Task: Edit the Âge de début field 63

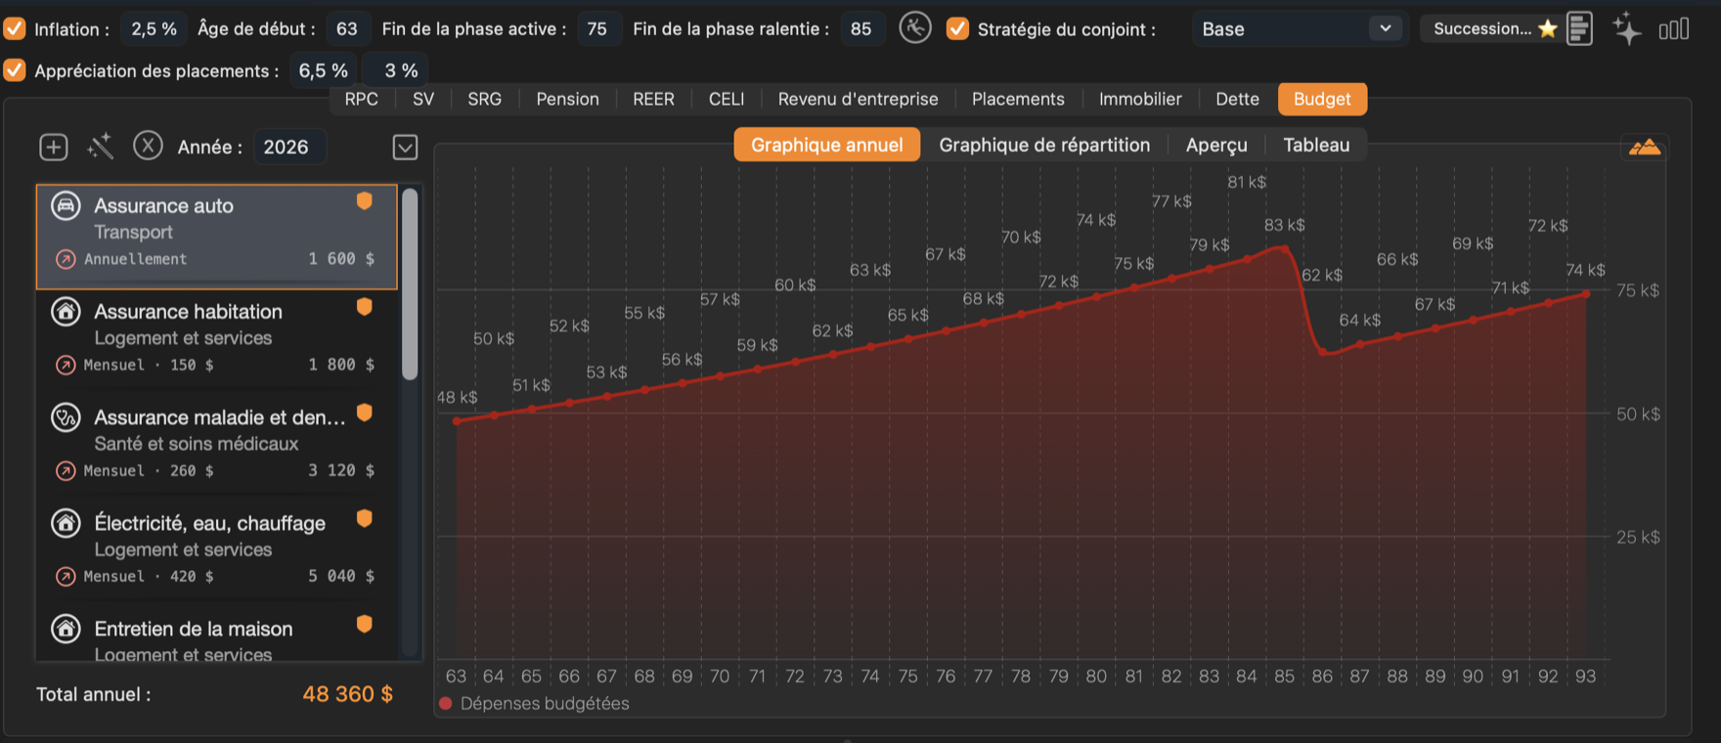Action: [347, 28]
